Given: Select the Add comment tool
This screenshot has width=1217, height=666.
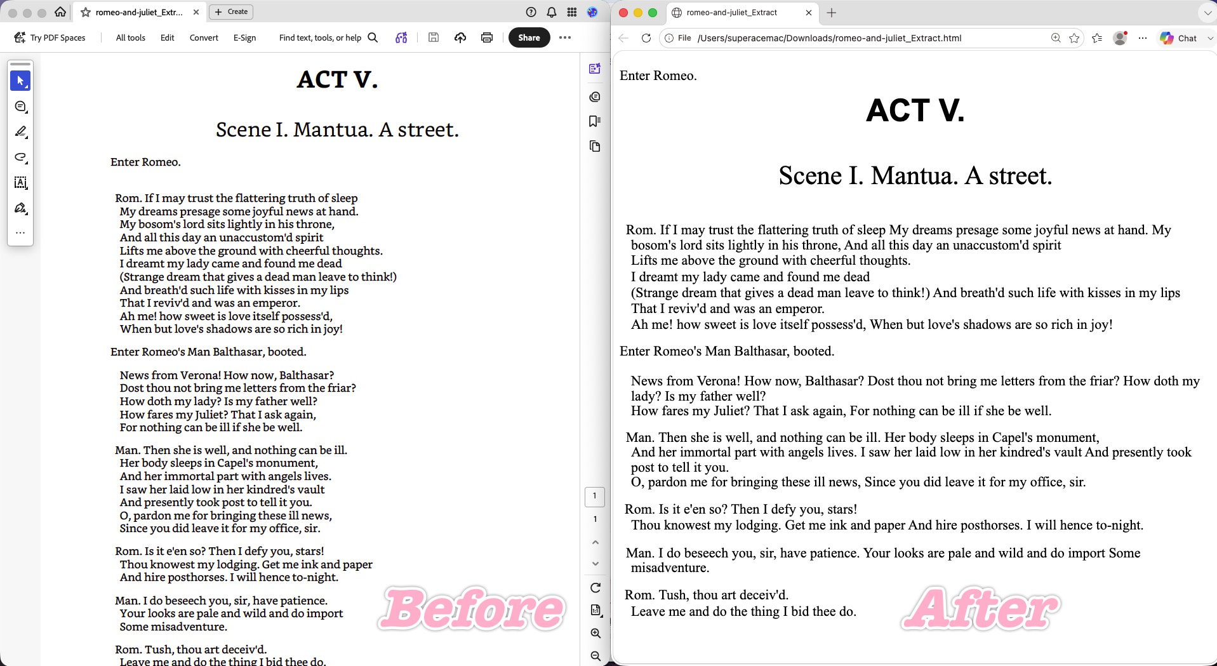Looking at the screenshot, I should pos(20,107).
